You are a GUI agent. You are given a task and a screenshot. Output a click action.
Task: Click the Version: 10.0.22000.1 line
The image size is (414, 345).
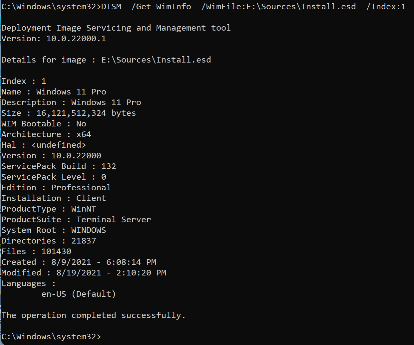[54, 39]
